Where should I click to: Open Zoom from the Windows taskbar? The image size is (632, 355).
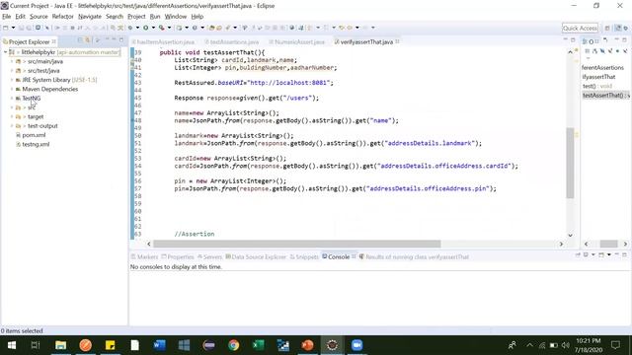point(357,345)
